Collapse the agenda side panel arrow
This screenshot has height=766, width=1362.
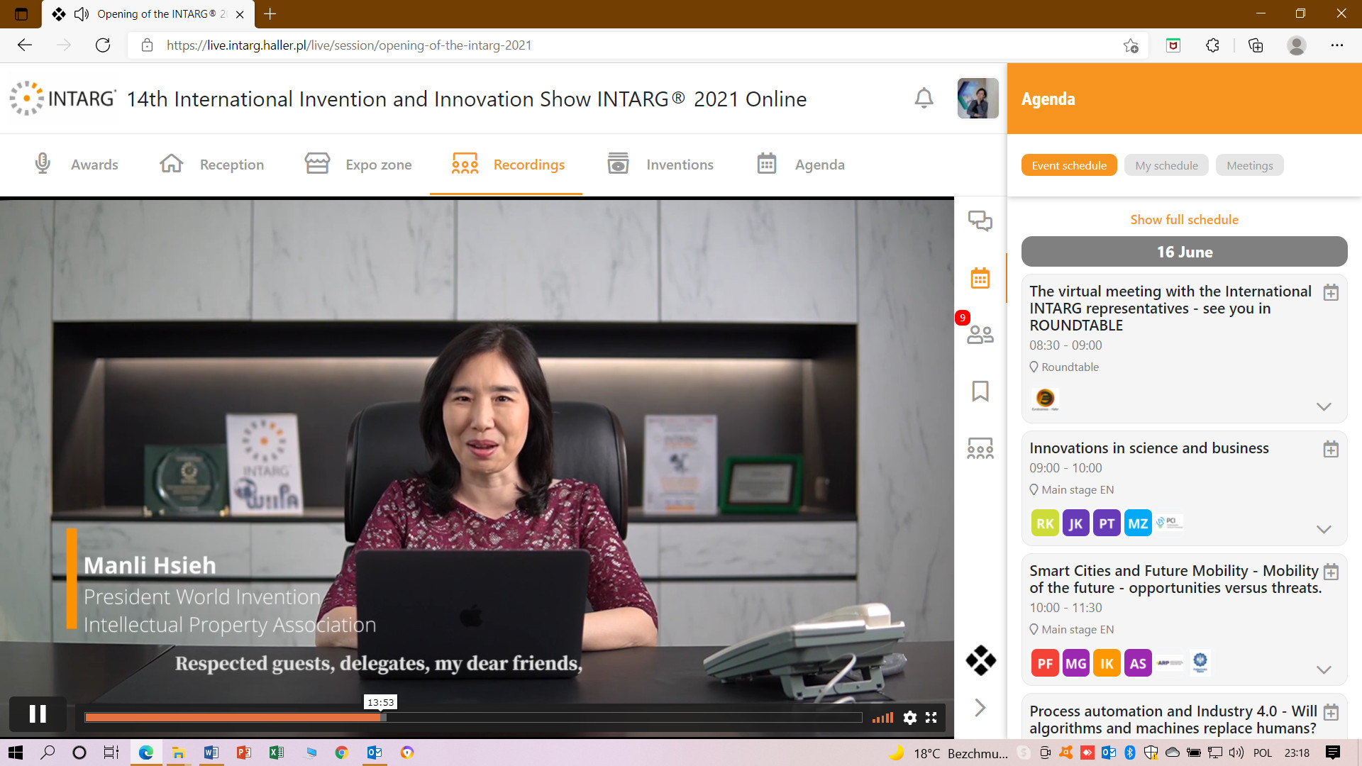click(980, 707)
